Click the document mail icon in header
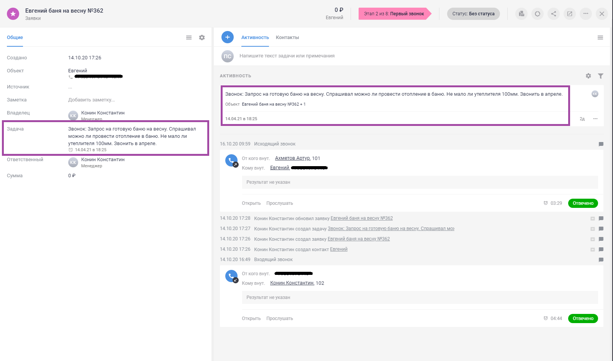The height and width of the screenshot is (361, 613). pos(521,14)
